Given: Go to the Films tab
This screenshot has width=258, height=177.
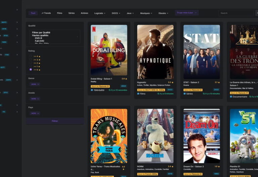Looking at the screenshot, I should [59, 13].
